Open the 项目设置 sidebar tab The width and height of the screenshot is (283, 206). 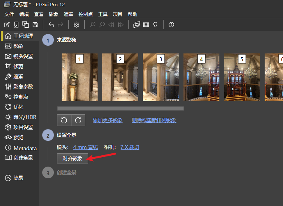coord(19,127)
